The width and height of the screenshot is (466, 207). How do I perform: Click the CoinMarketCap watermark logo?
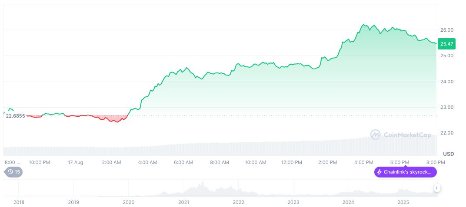click(376, 135)
